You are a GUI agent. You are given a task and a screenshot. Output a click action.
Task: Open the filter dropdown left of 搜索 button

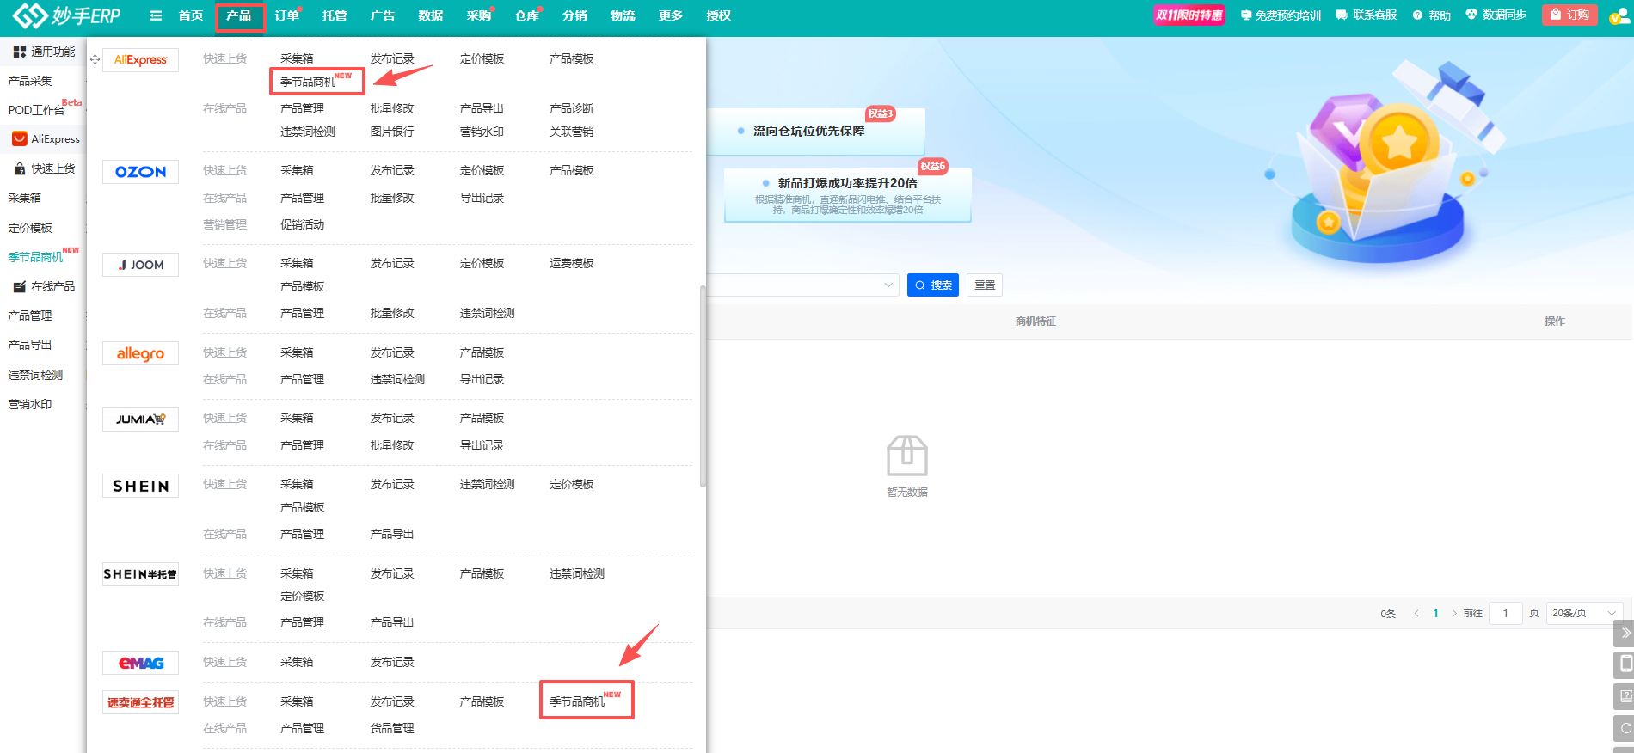(x=803, y=285)
